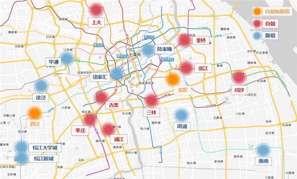
Task: Select the red 金桥 location marker
Action: (x=185, y=40)
